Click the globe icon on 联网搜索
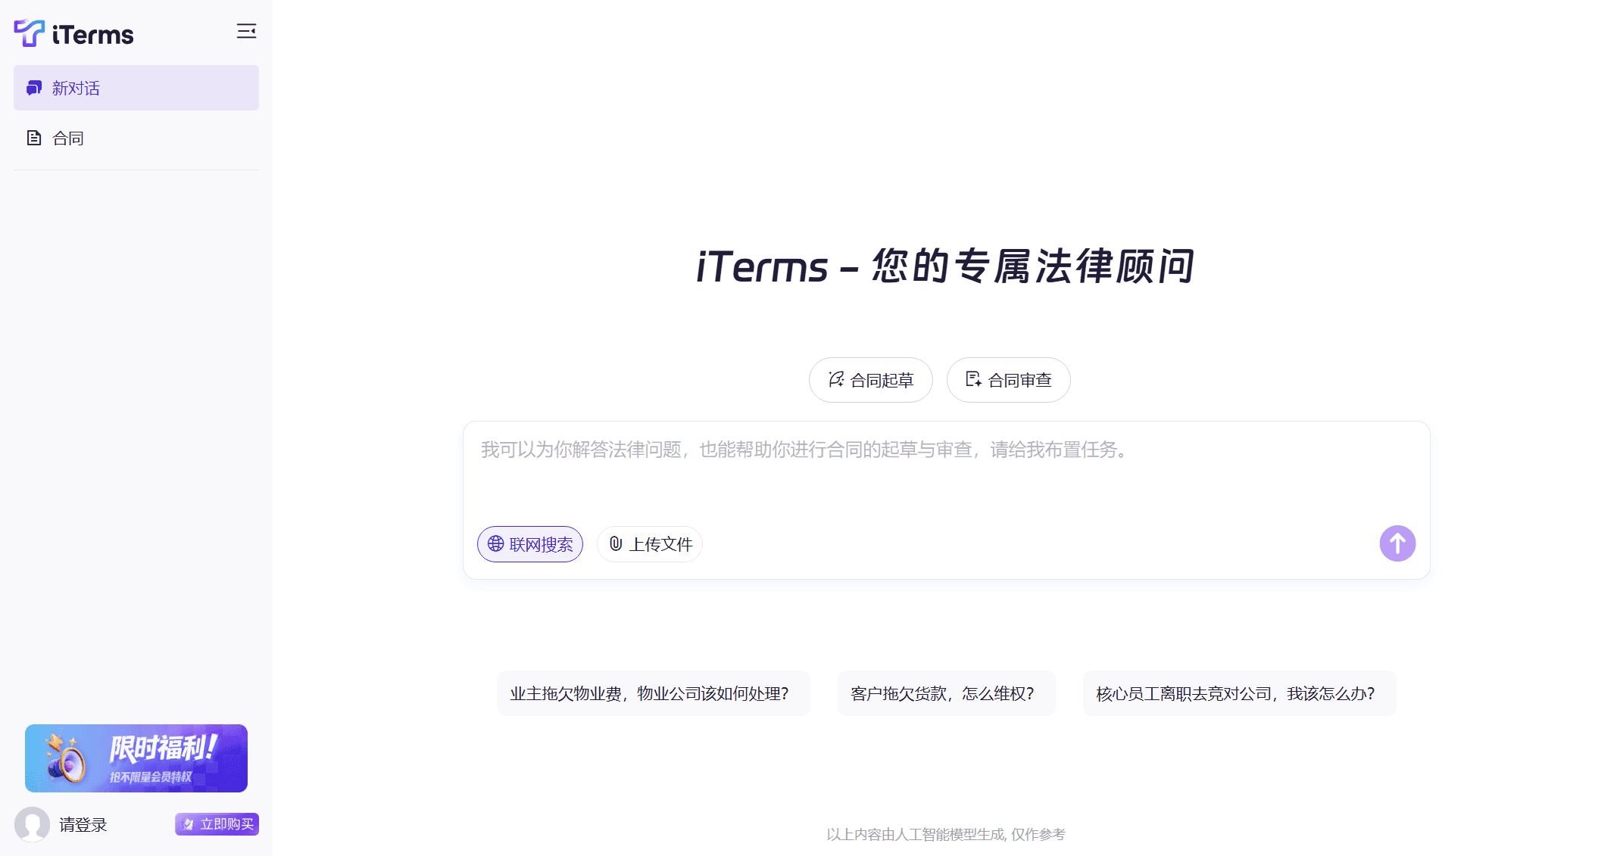 (x=496, y=543)
